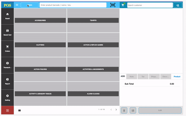Click the 1 - 8 / 19 pagination text
Screen dimensions: 186x116
pos(101,110)
